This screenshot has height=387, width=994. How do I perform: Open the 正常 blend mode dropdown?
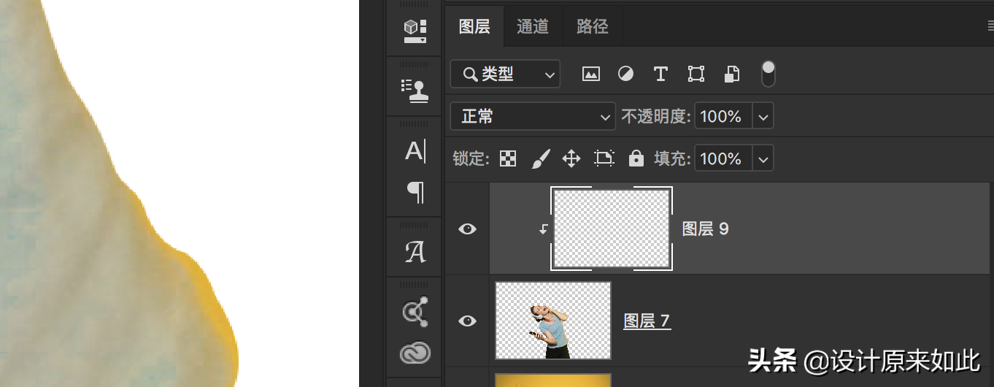[533, 116]
